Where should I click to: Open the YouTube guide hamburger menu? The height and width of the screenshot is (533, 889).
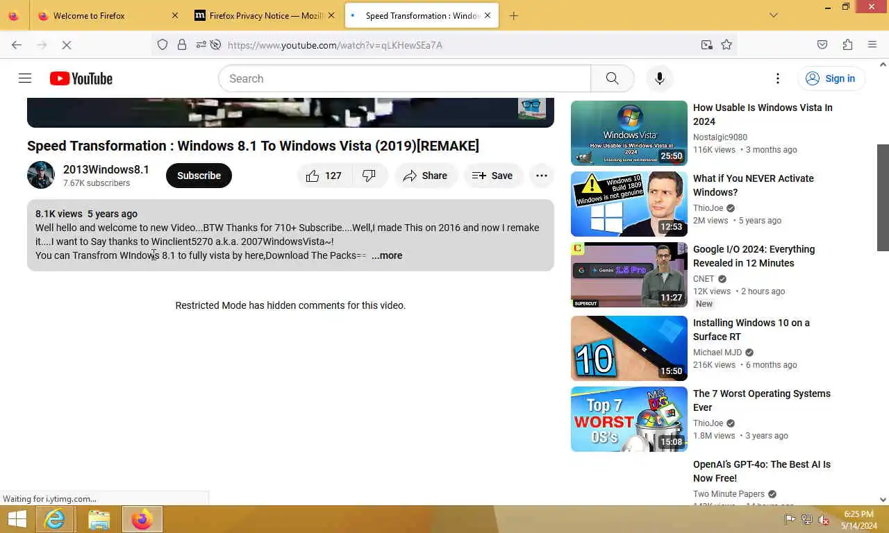[x=25, y=78]
